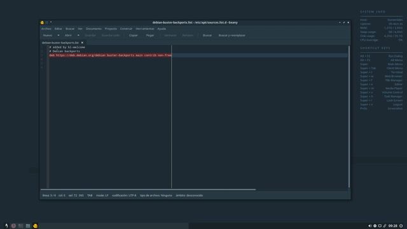Click the display tray icon
407x229 pixels.
pyautogui.click(x=380, y=226)
